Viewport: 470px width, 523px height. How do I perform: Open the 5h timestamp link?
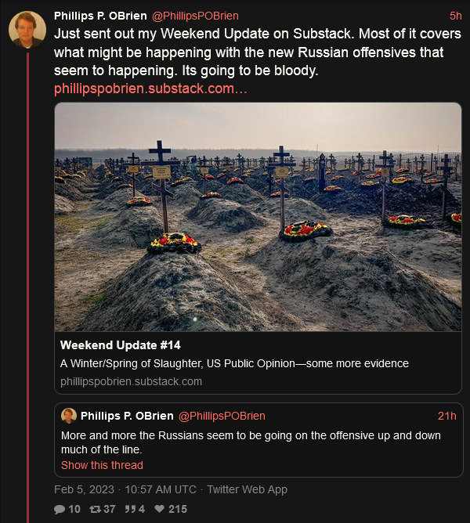(455, 16)
